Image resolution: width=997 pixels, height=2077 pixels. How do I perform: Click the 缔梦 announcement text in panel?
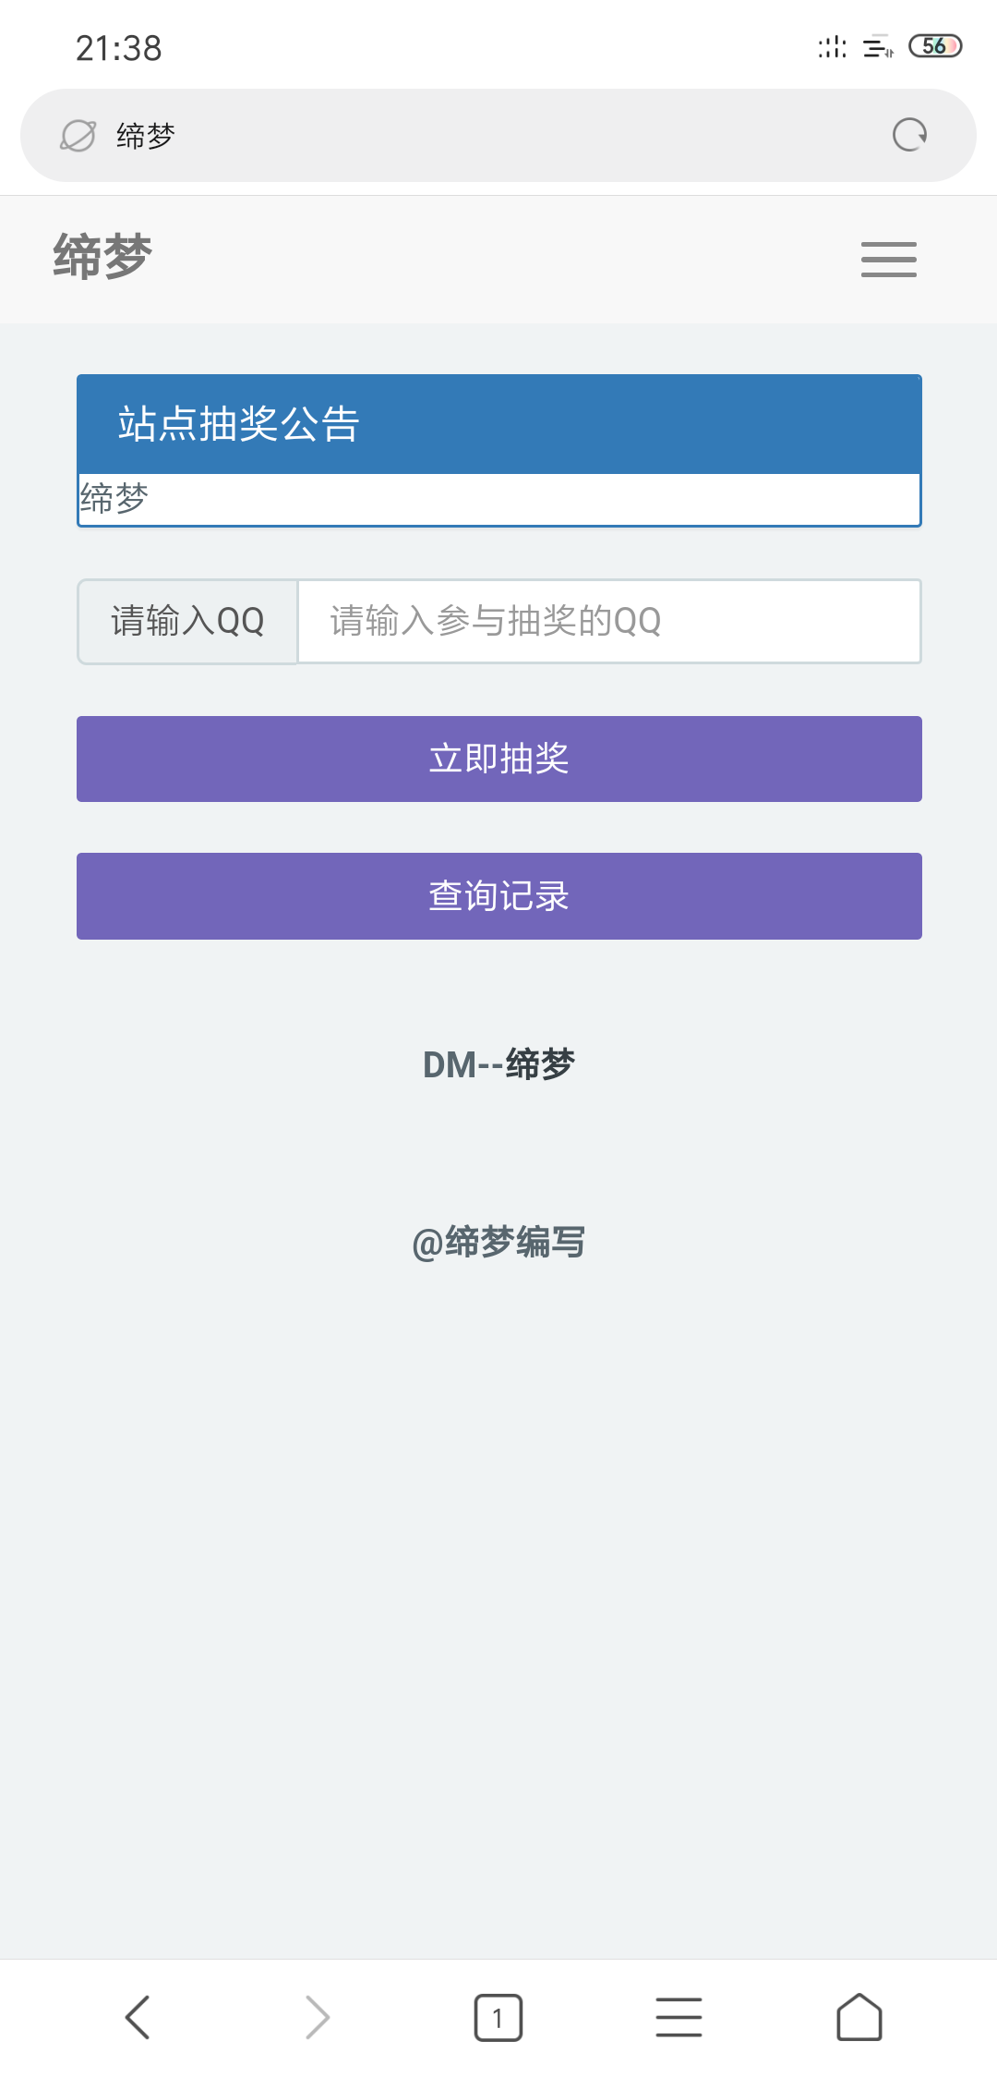click(114, 499)
